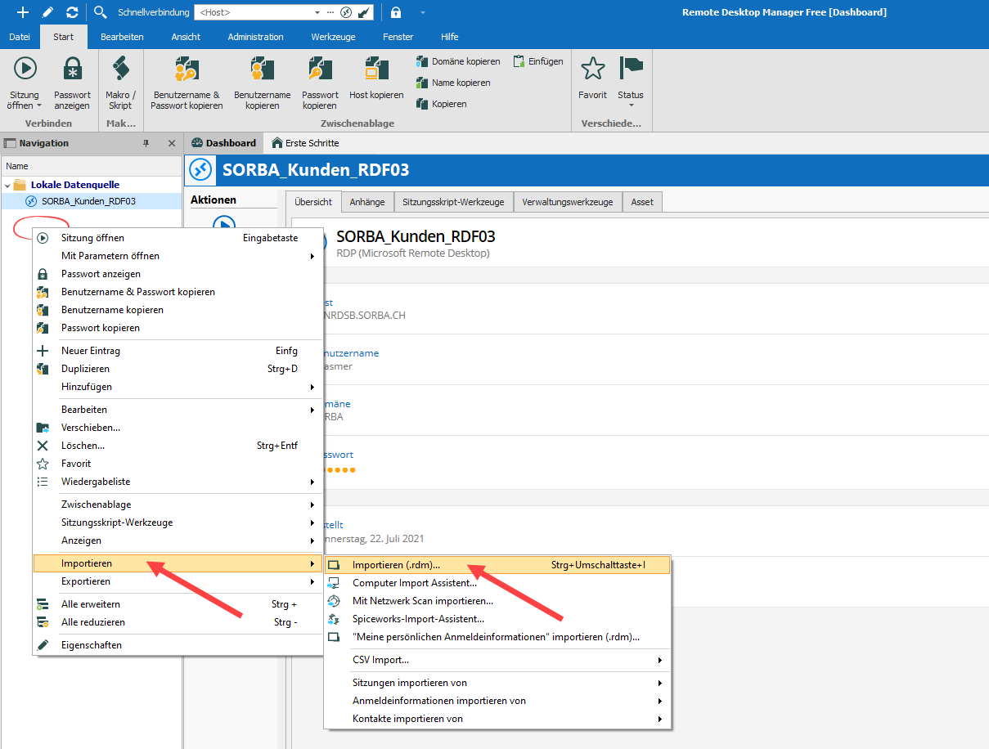Click the Favorit star ribbon button
989x749 pixels.
click(x=592, y=78)
